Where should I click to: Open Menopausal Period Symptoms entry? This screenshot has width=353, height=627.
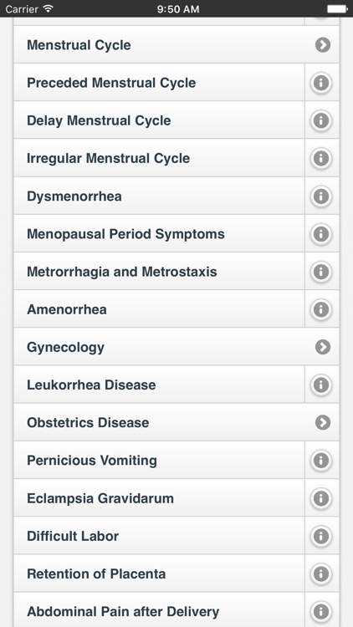click(x=159, y=234)
